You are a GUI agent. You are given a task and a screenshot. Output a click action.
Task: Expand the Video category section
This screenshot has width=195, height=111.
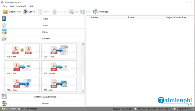pos(43,19)
